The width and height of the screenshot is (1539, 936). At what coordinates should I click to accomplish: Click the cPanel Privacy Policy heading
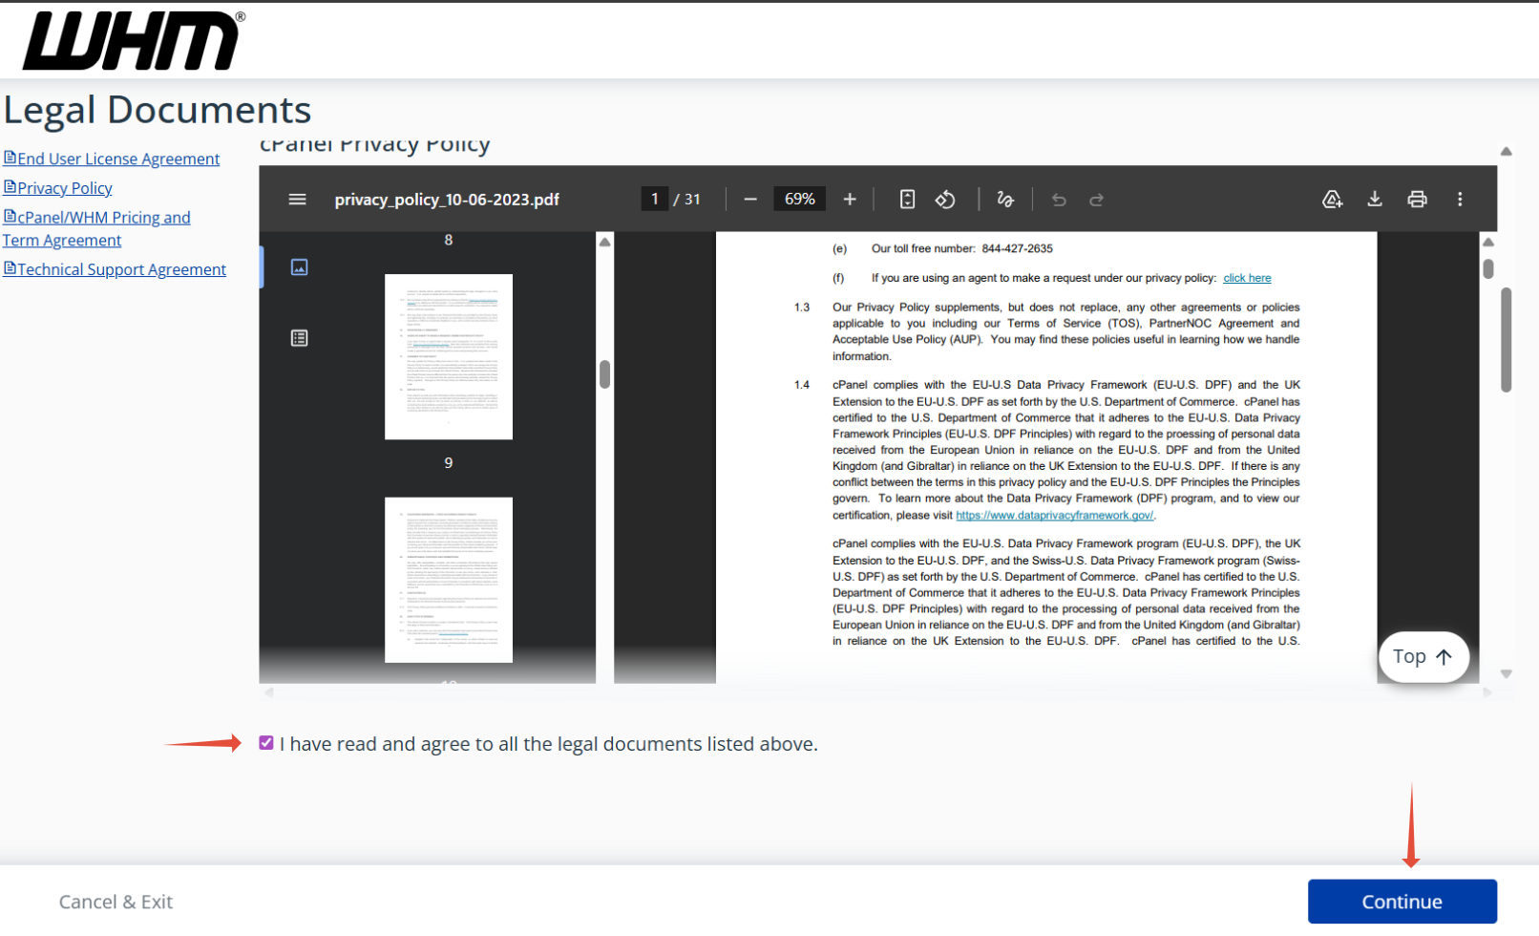[375, 145]
